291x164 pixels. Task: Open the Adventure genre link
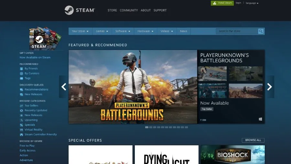point(26,160)
